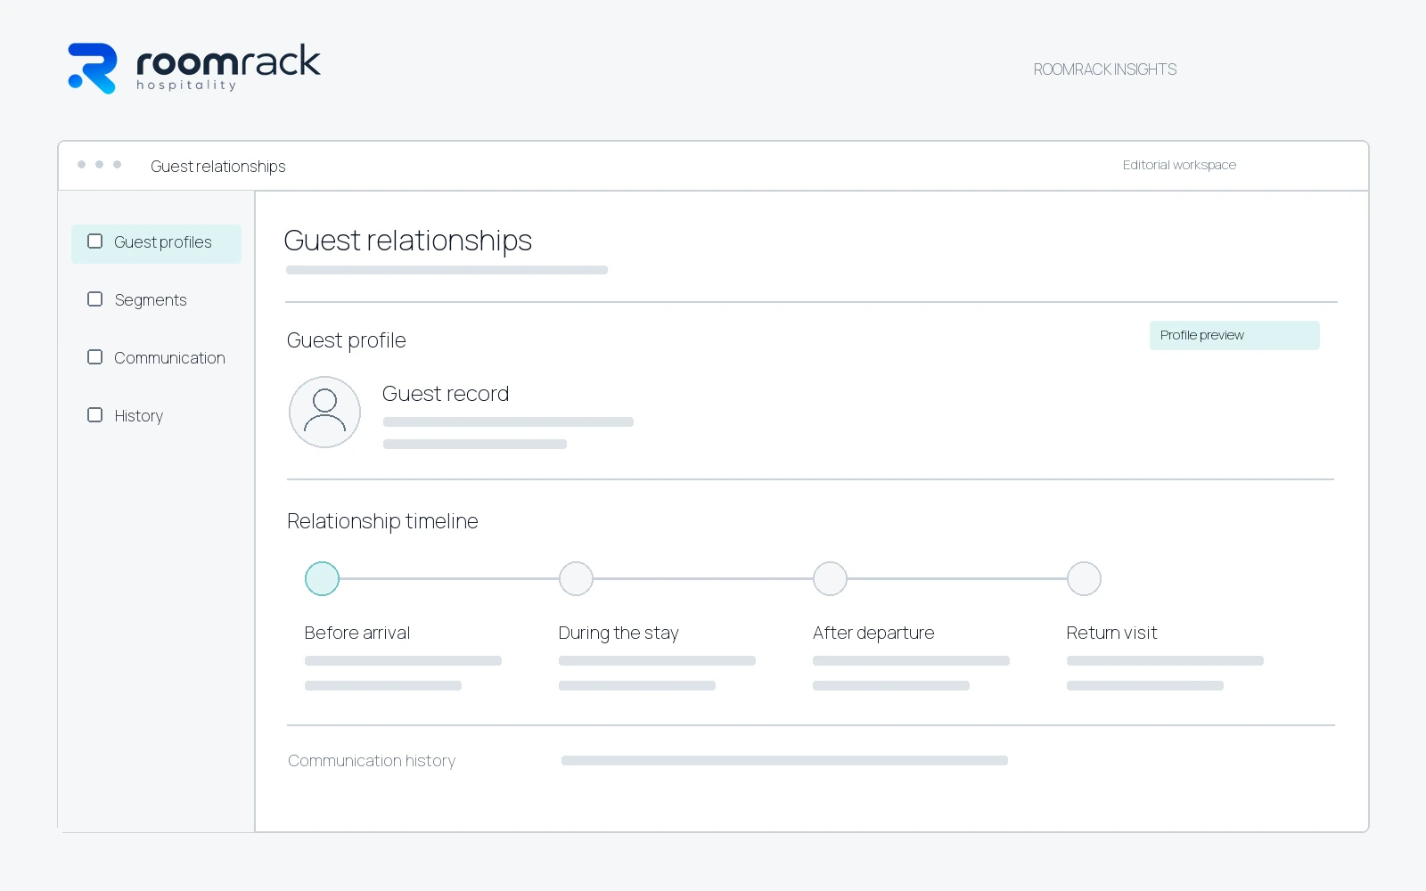The image size is (1426, 891).
Task: Click the Editorial workspace label
Action: tap(1179, 165)
